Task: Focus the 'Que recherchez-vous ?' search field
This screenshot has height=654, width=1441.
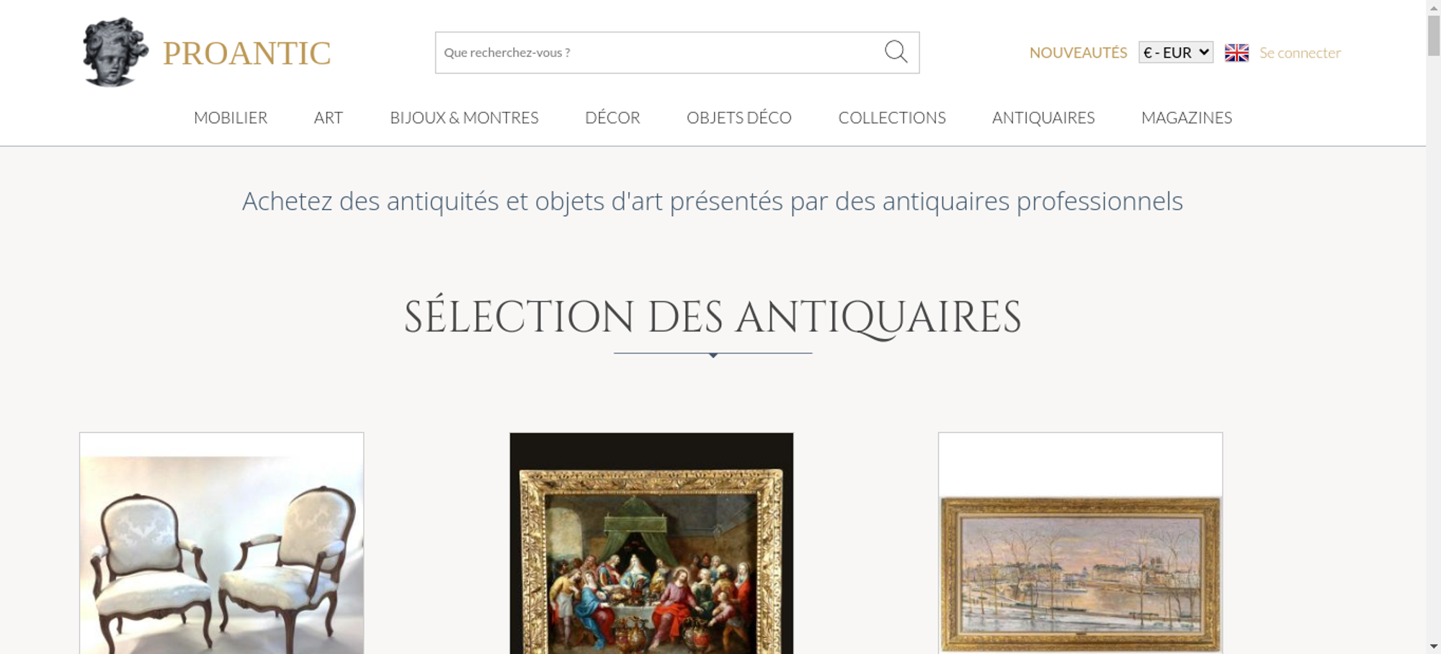Action: [659, 53]
